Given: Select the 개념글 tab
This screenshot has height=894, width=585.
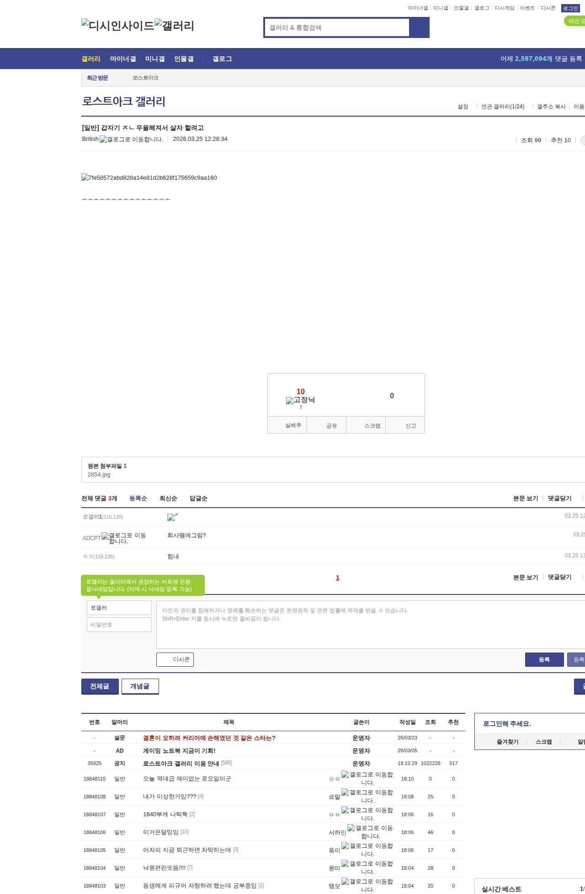Looking at the screenshot, I should [x=140, y=686].
